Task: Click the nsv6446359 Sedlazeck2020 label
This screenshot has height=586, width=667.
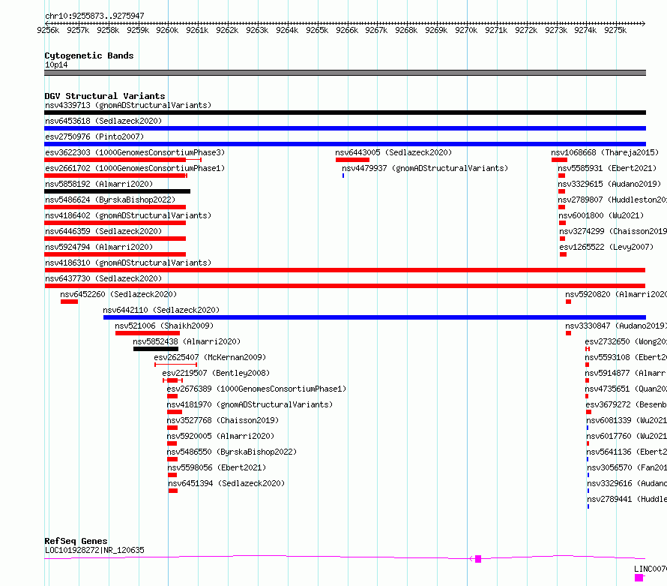Action: [103, 231]
